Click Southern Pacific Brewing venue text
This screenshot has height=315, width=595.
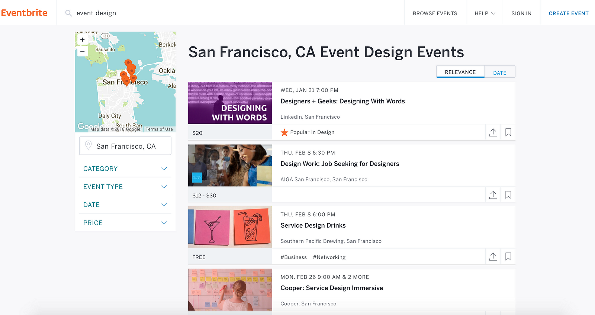coord(331,241)
